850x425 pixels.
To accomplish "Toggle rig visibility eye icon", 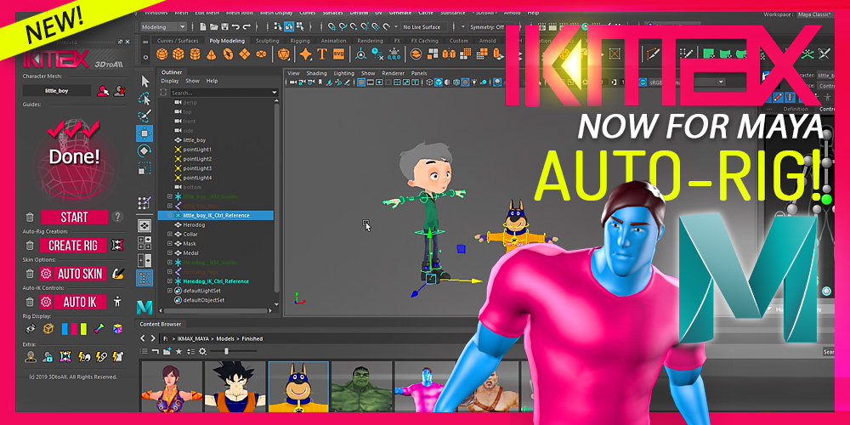I will click(x=30, y=328).
